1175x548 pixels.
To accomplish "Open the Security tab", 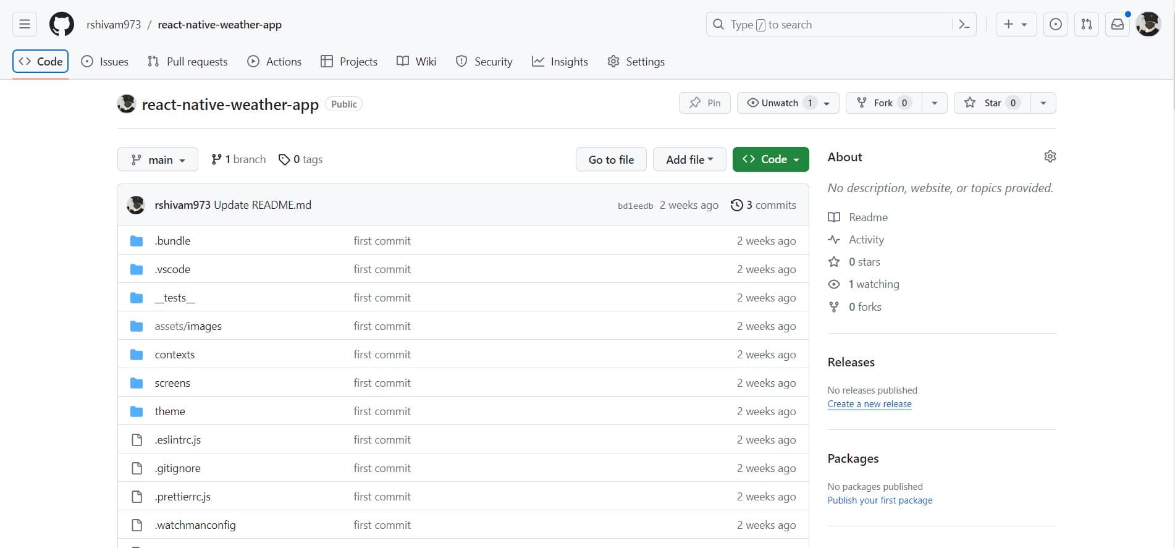I will pos(484,62).
